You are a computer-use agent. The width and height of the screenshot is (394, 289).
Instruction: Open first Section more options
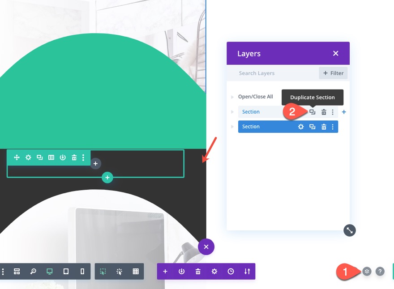333,112
